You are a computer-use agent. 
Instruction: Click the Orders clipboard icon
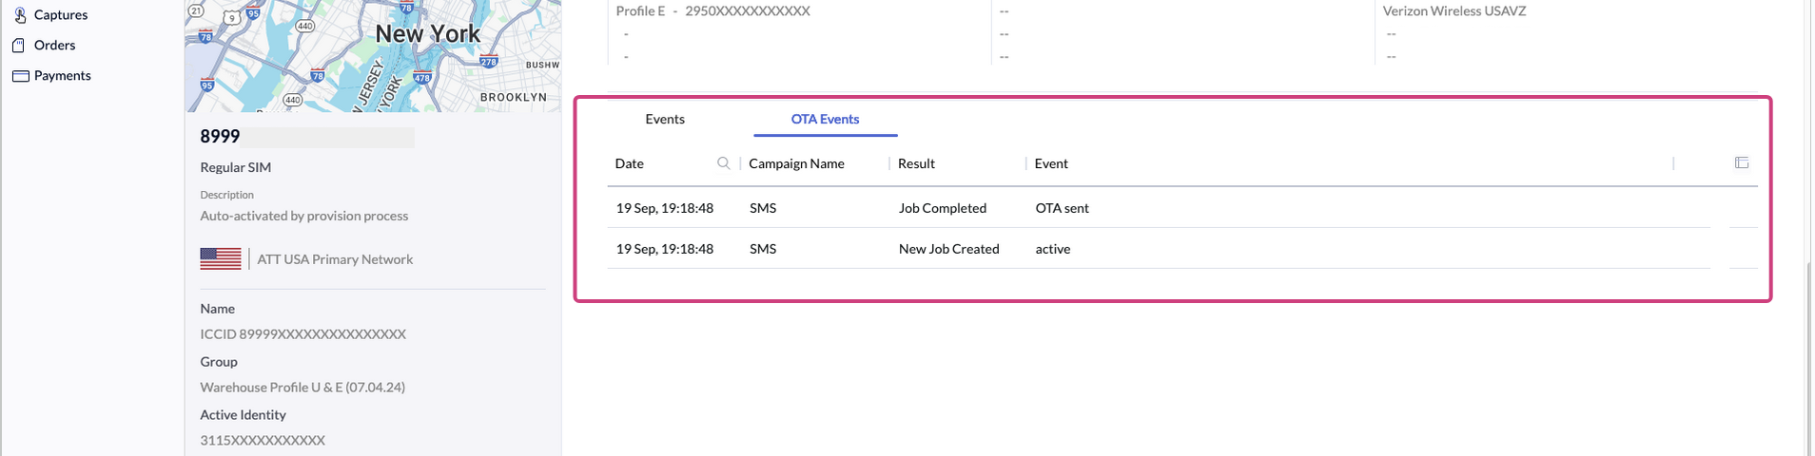[18, 46]
